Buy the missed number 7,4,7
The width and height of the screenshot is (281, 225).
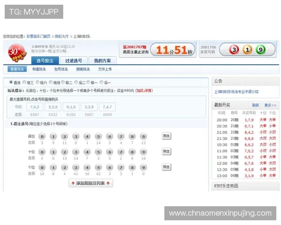(x=107, y=107)
